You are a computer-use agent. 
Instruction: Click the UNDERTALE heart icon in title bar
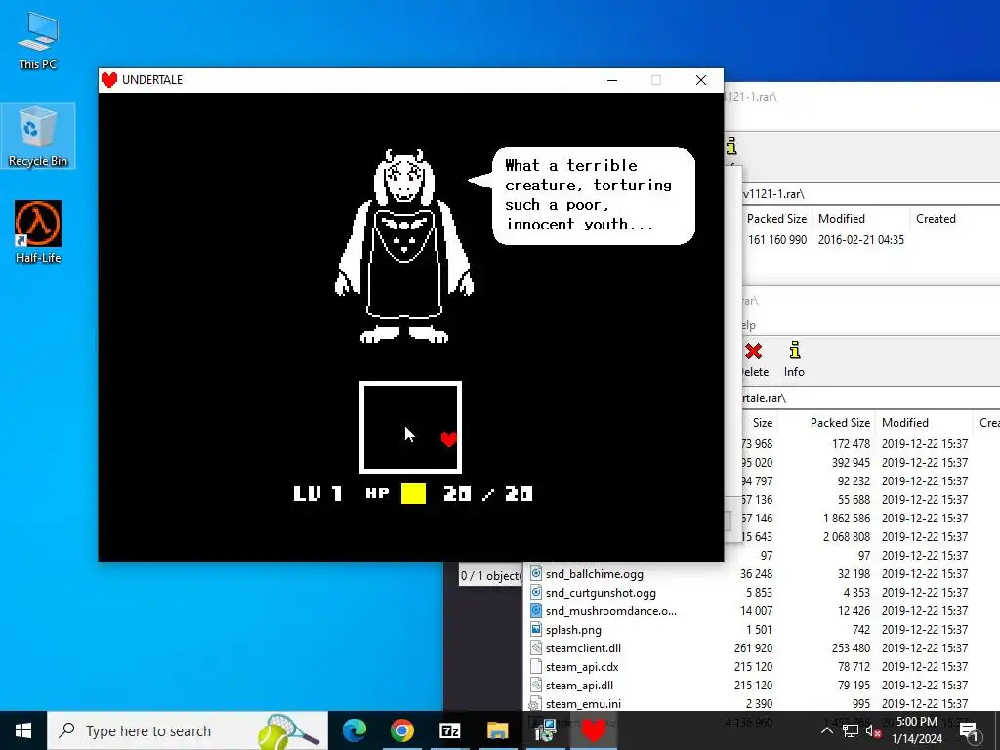[x=109, y=80]
